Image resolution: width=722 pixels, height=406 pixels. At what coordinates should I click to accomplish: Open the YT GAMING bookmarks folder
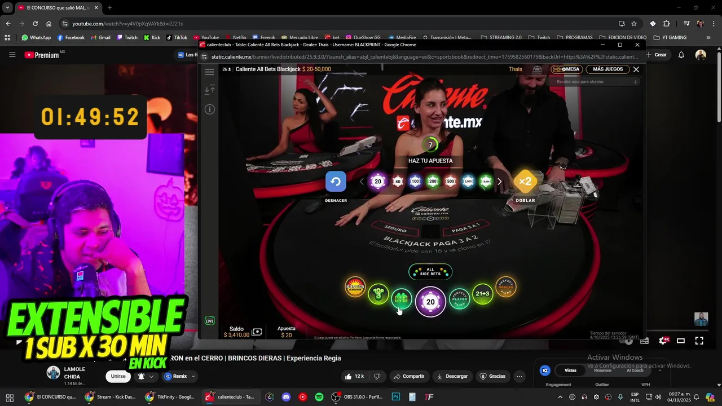670,38
